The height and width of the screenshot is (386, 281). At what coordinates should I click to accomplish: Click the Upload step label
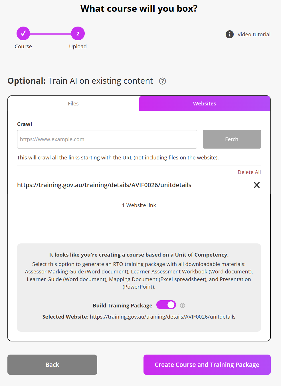pos(78,46)
